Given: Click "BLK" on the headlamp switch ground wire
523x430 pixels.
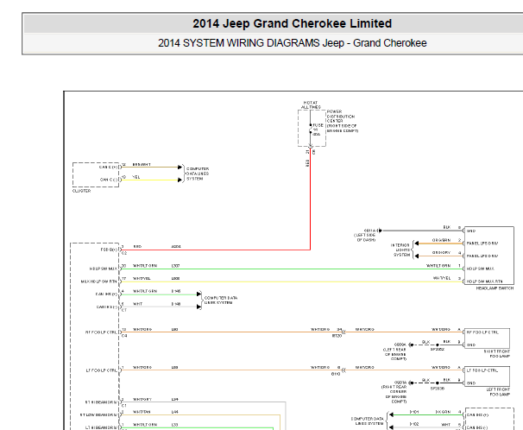Looking at the screenshot, I should pos(447,227).
